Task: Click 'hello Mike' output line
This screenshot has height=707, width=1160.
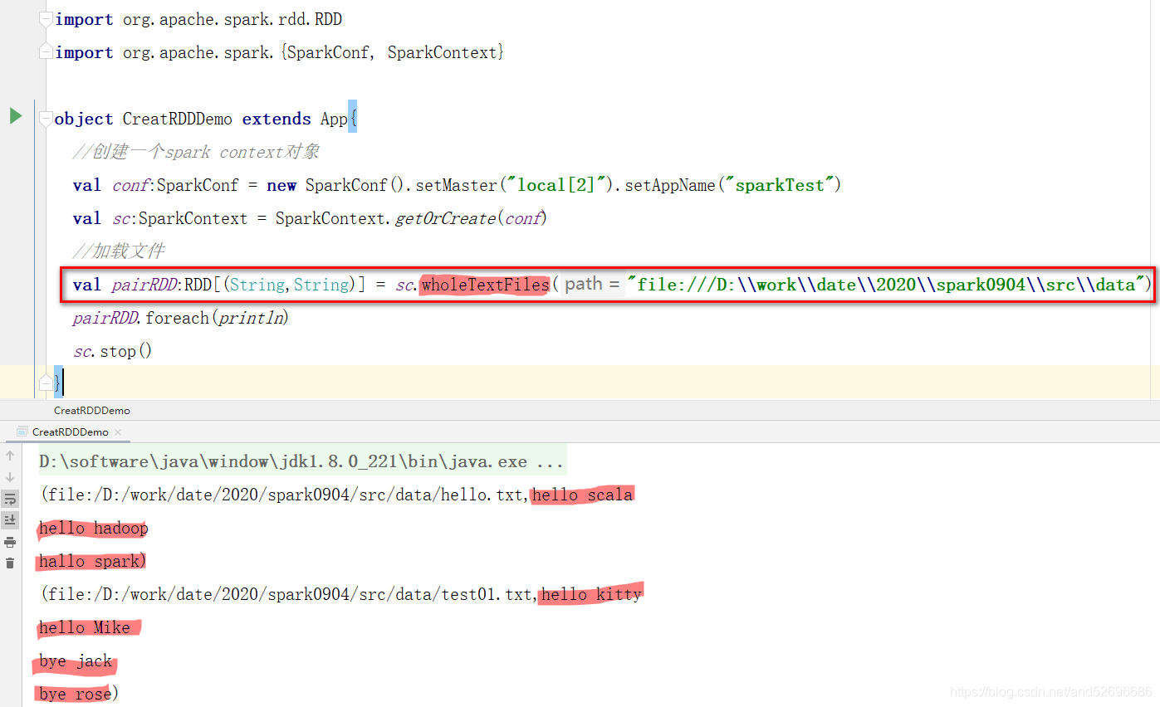Action: 85,627
